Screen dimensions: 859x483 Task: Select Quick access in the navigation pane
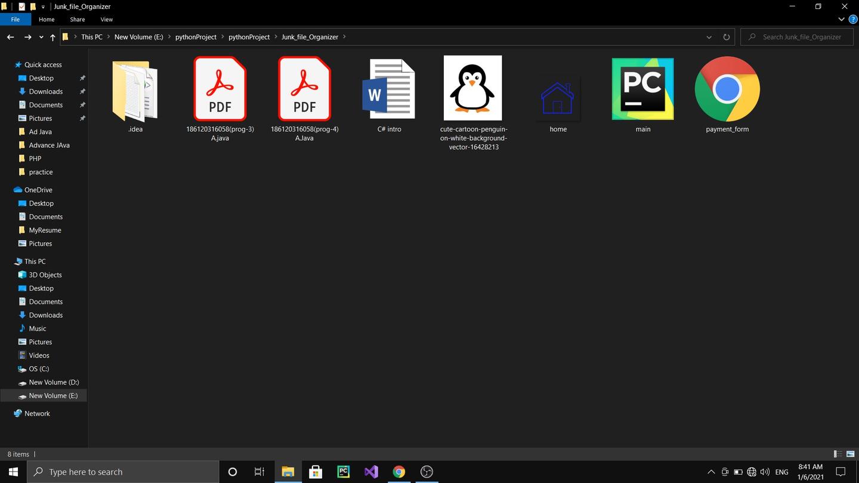[x=43, y=64]
